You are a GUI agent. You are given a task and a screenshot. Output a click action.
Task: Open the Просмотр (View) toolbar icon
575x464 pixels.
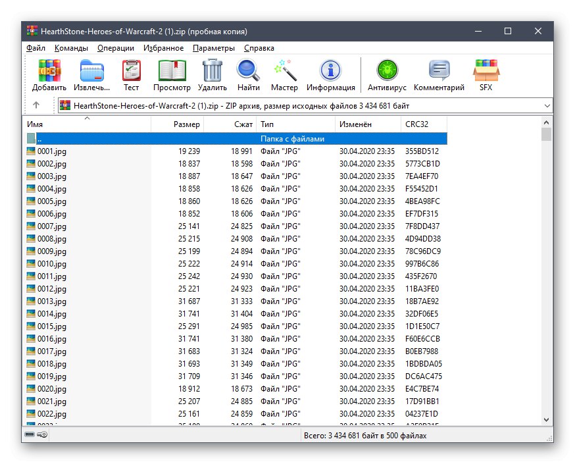click(x=172, y=73)
